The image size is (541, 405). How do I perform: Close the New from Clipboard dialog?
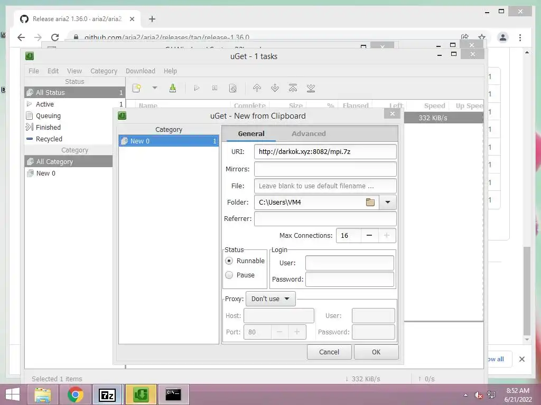click(x=393, y=114)
